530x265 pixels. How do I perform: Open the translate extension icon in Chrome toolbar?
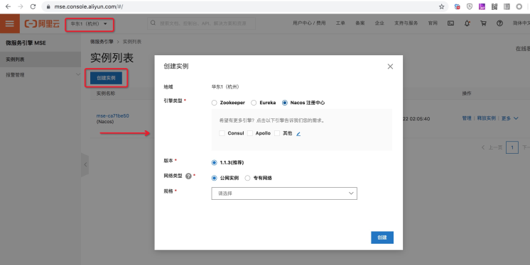click(457, 6)
